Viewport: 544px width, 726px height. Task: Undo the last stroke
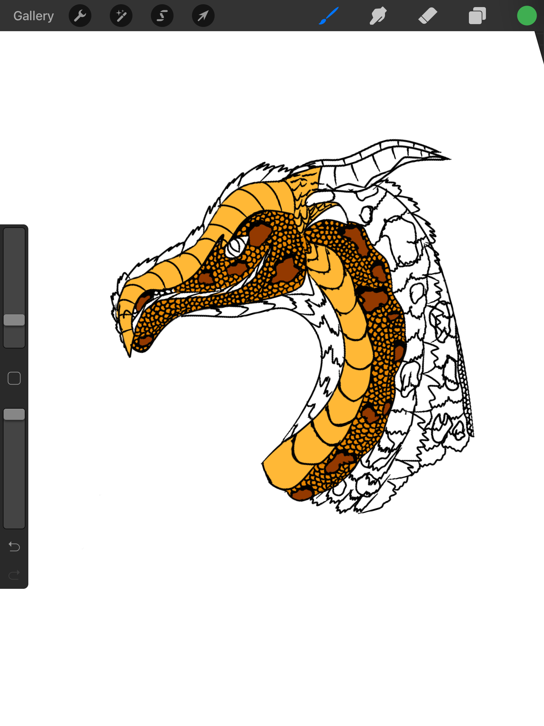pos(14,547)
